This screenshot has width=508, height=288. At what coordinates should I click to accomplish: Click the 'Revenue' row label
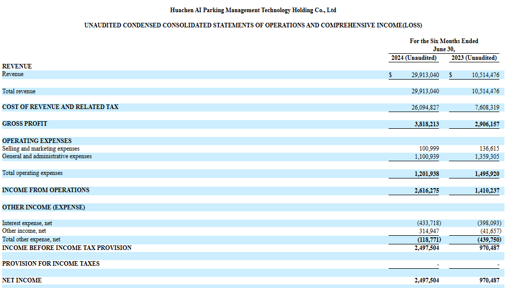pyautogui.click(x=13, y=74)
